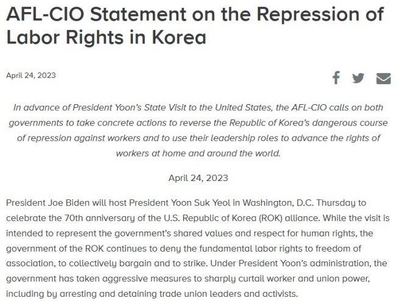Click the April 24, 2023 date under the headline
Viewport: 402px width, 301px height.
31,76
